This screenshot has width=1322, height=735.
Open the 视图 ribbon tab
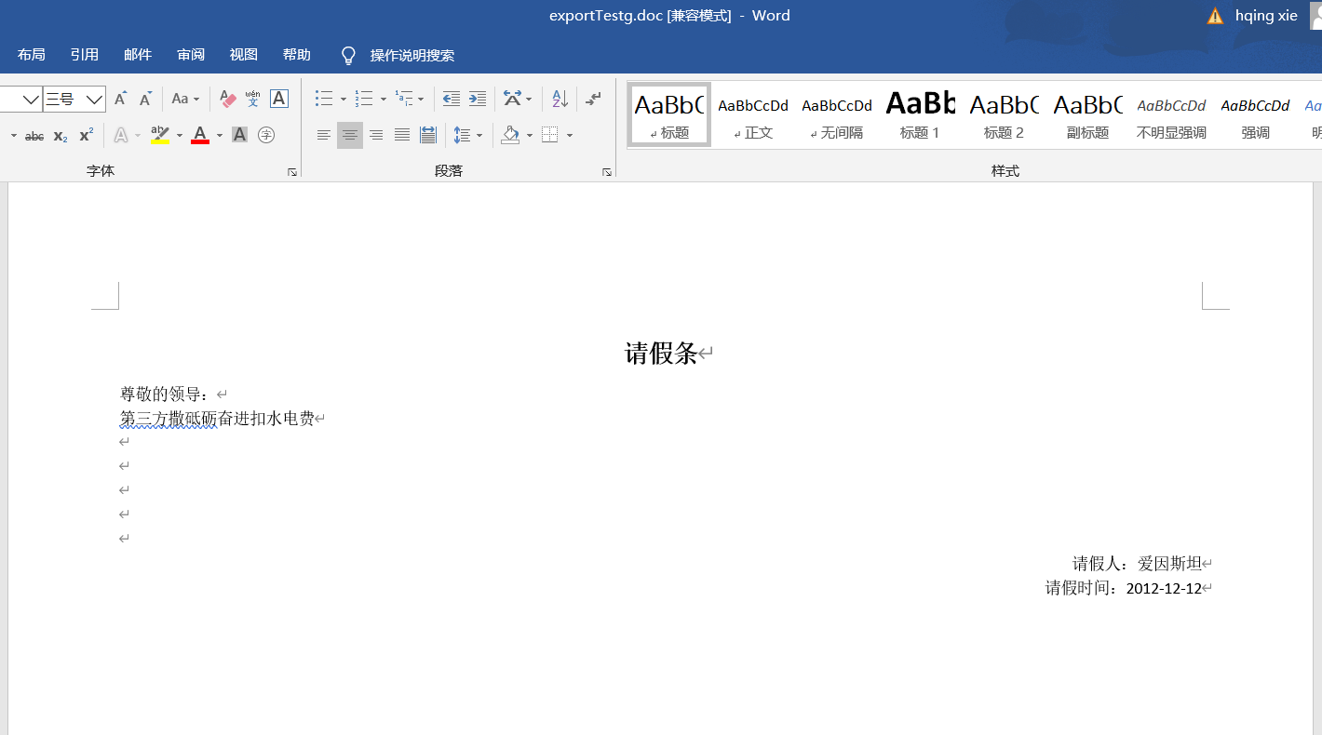click(x=243, y=54)
